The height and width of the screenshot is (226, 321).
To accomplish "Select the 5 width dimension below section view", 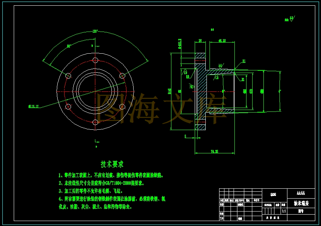I will [x=186, y=136].
